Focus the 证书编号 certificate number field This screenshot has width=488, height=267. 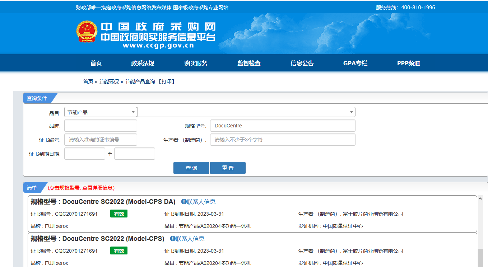101,140
